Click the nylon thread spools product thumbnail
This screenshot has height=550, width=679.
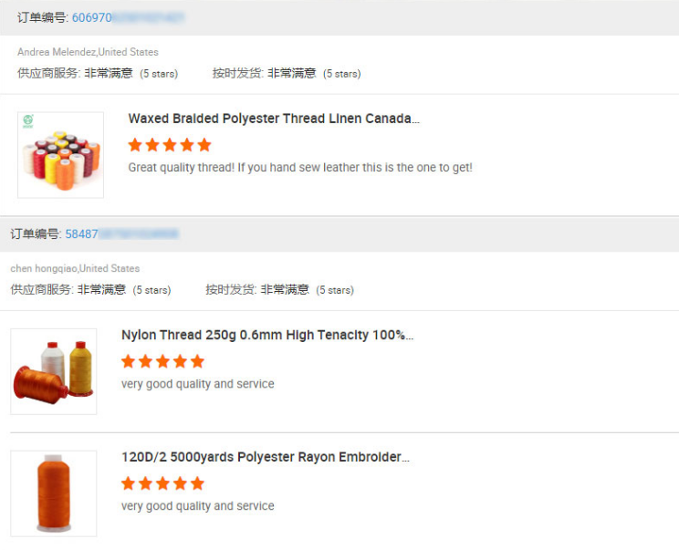point(53,371)
